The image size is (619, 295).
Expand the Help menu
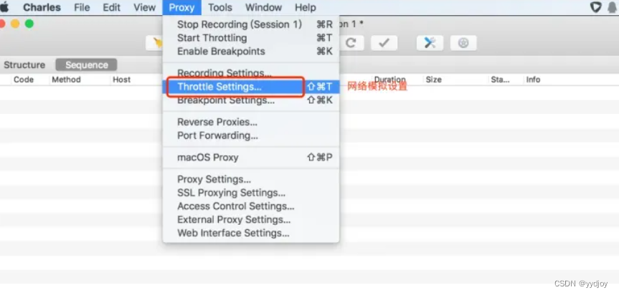tap(305, 7)
